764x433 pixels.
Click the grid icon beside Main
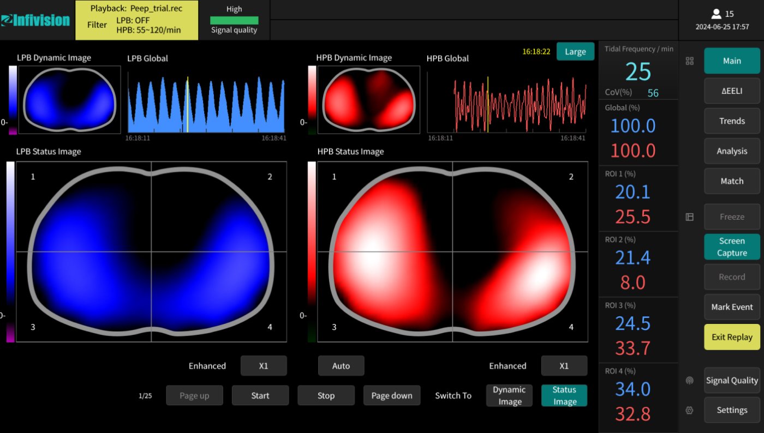689,61
